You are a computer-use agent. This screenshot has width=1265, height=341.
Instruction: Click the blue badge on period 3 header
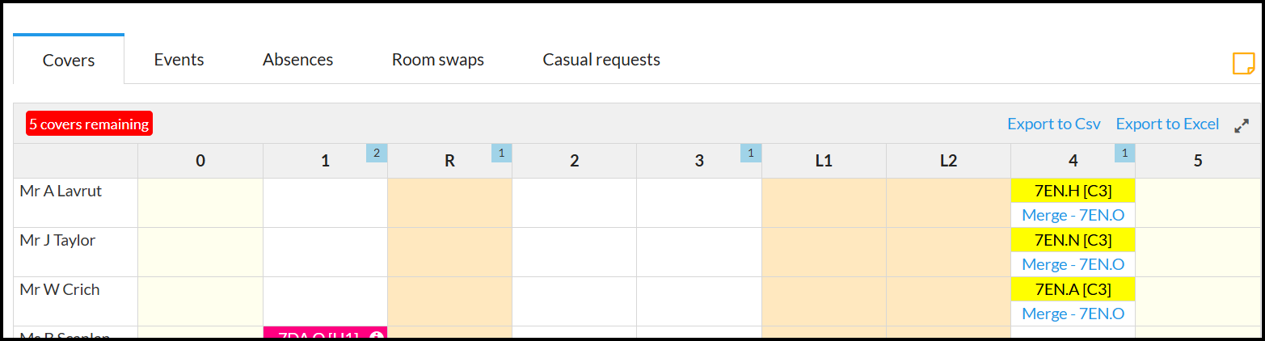click(750, 153)
